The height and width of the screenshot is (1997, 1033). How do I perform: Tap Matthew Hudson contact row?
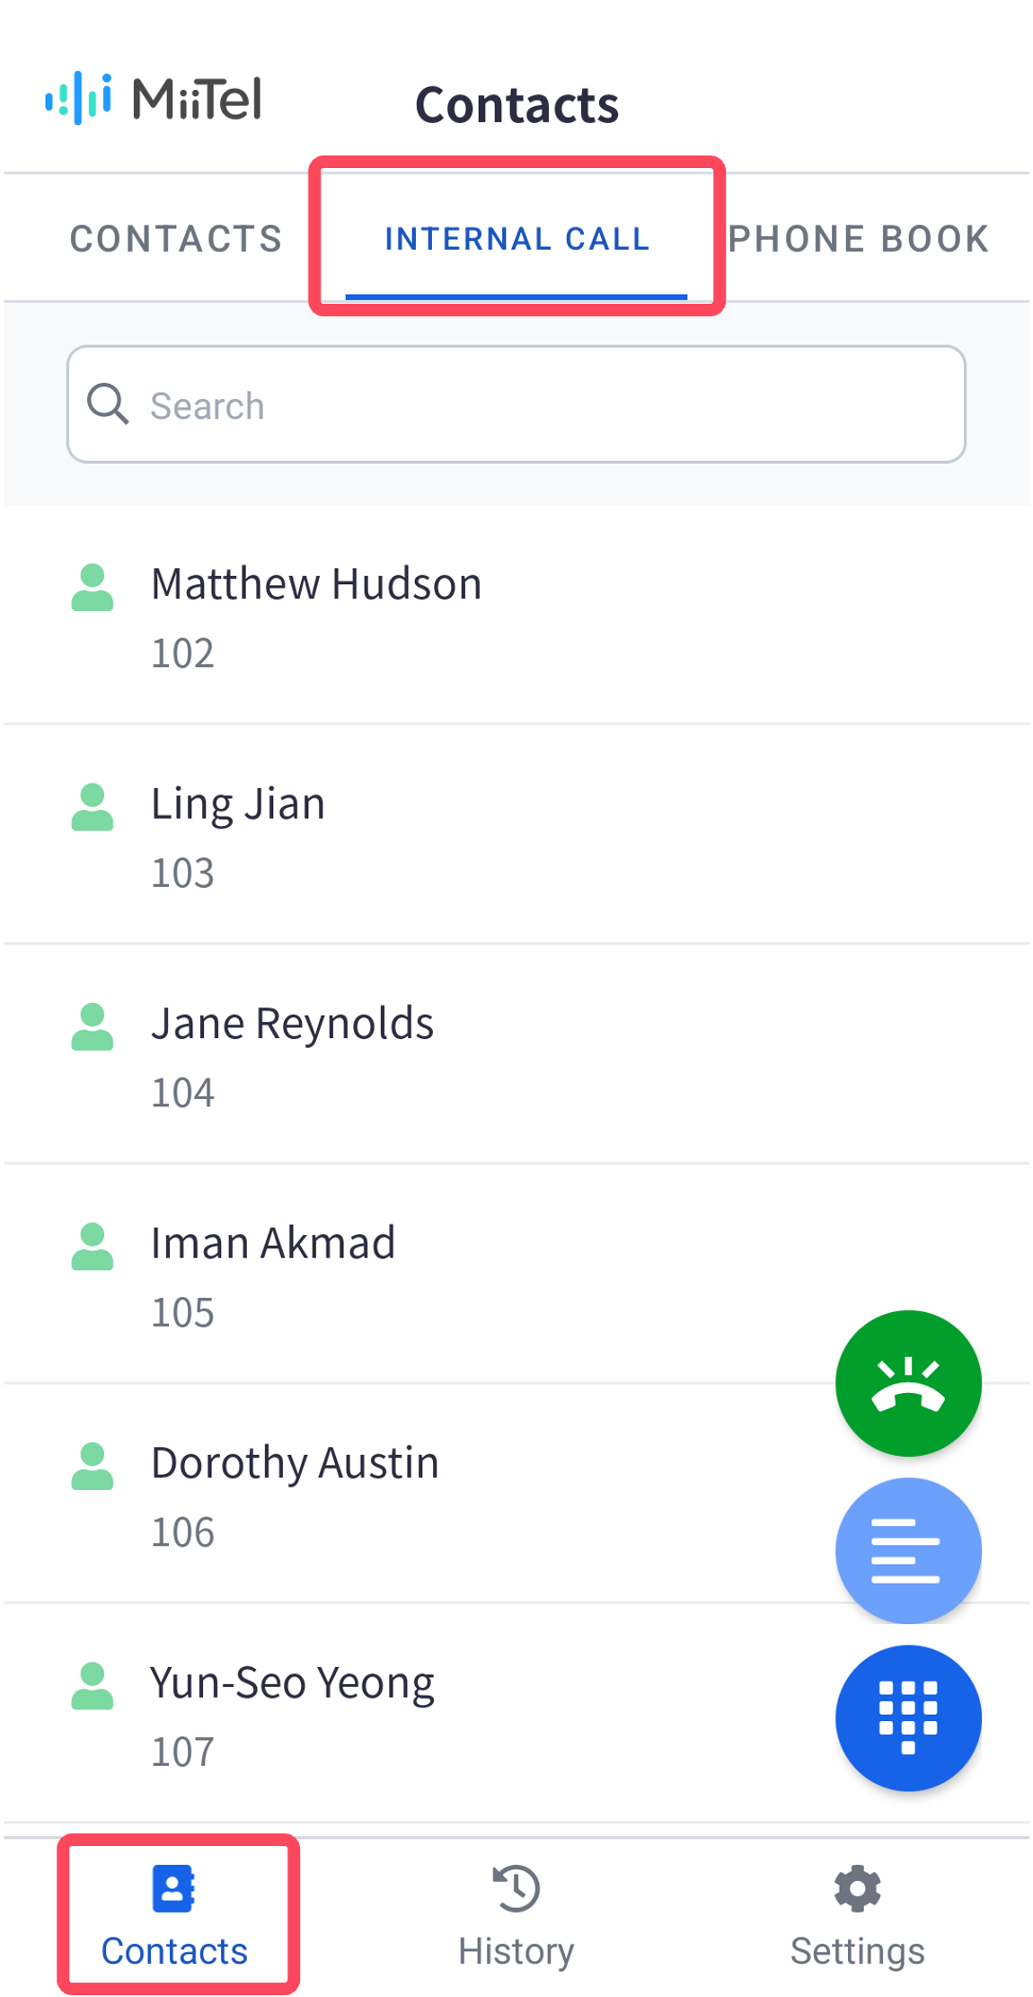coord(516,614)
